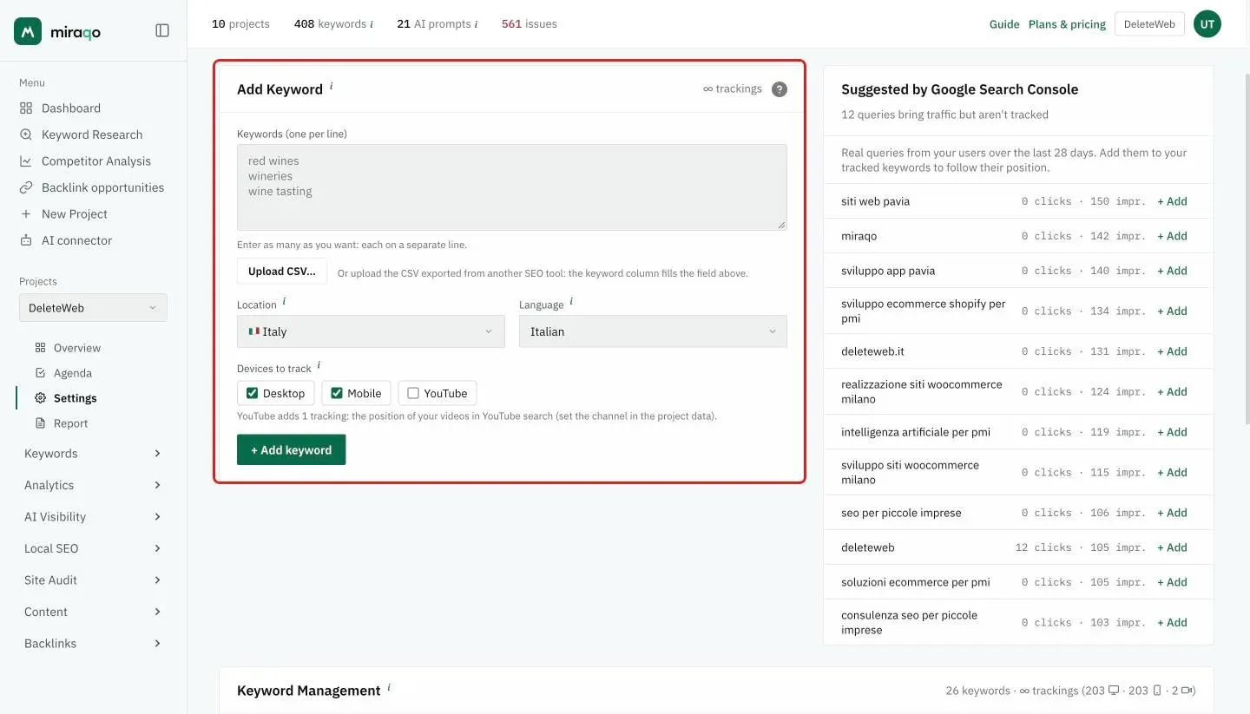Click the AI connector icon
The height and width of the screenshot is (714, 1250).
point(26,240)
